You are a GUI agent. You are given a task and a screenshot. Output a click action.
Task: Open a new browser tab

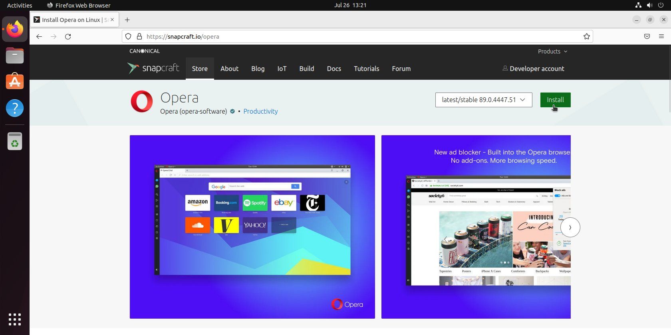point(127,20)
